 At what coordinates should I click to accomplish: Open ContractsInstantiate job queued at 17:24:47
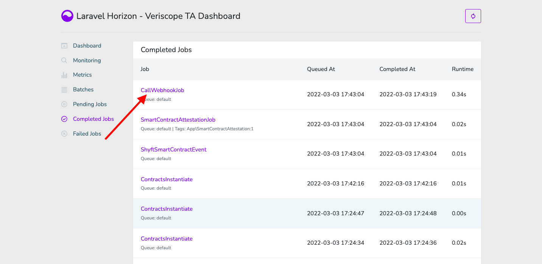(x=167, y=209)
